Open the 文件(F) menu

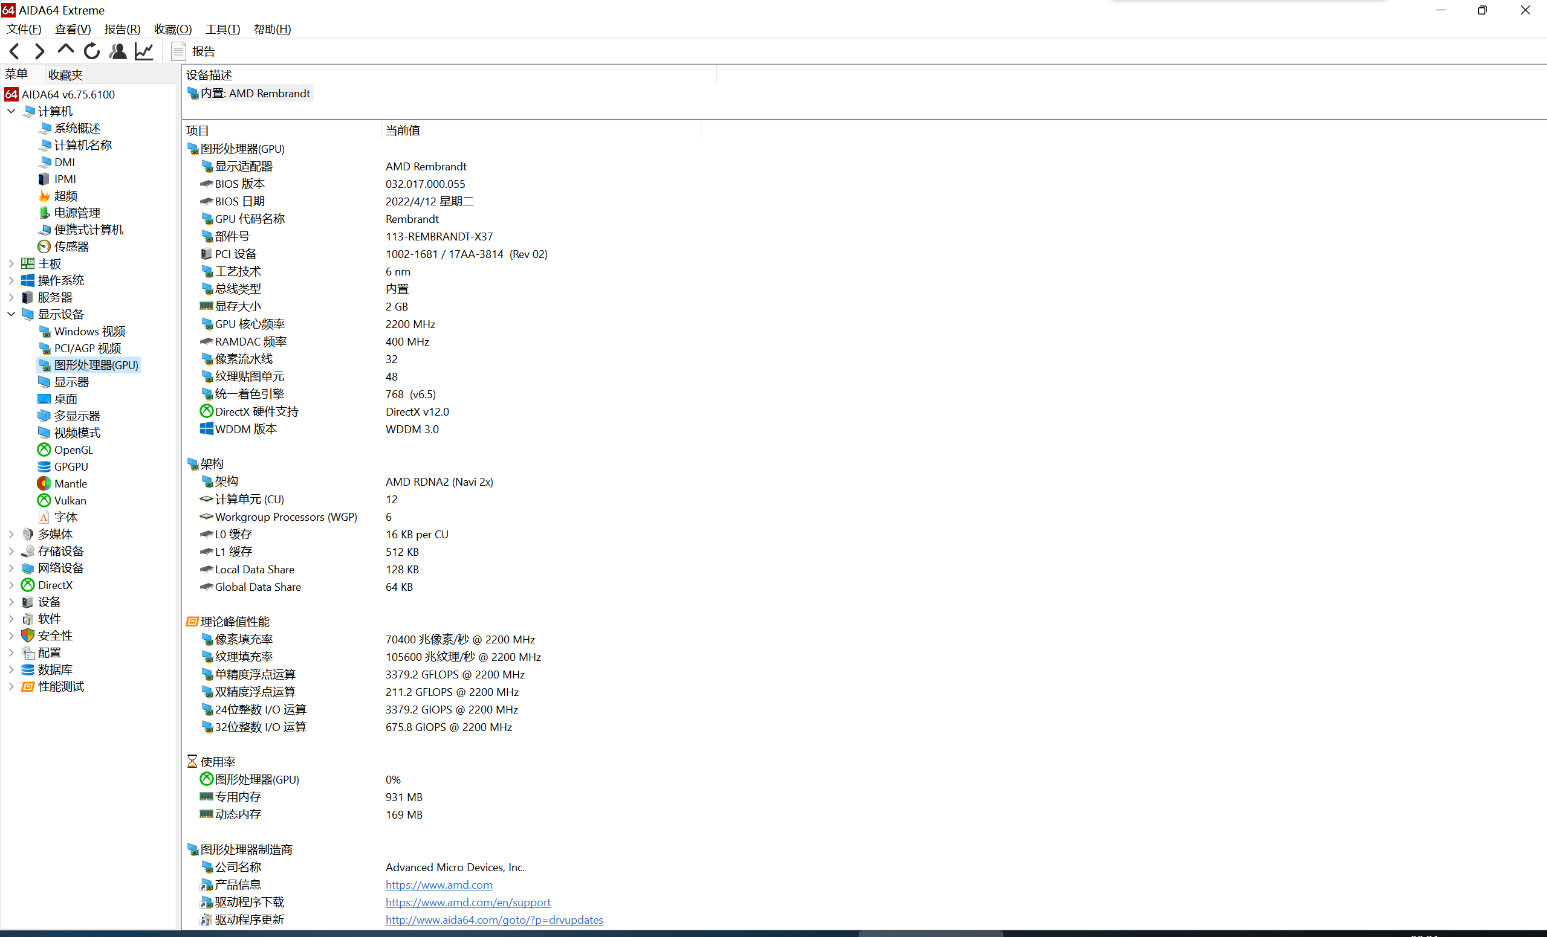[24, 29]
